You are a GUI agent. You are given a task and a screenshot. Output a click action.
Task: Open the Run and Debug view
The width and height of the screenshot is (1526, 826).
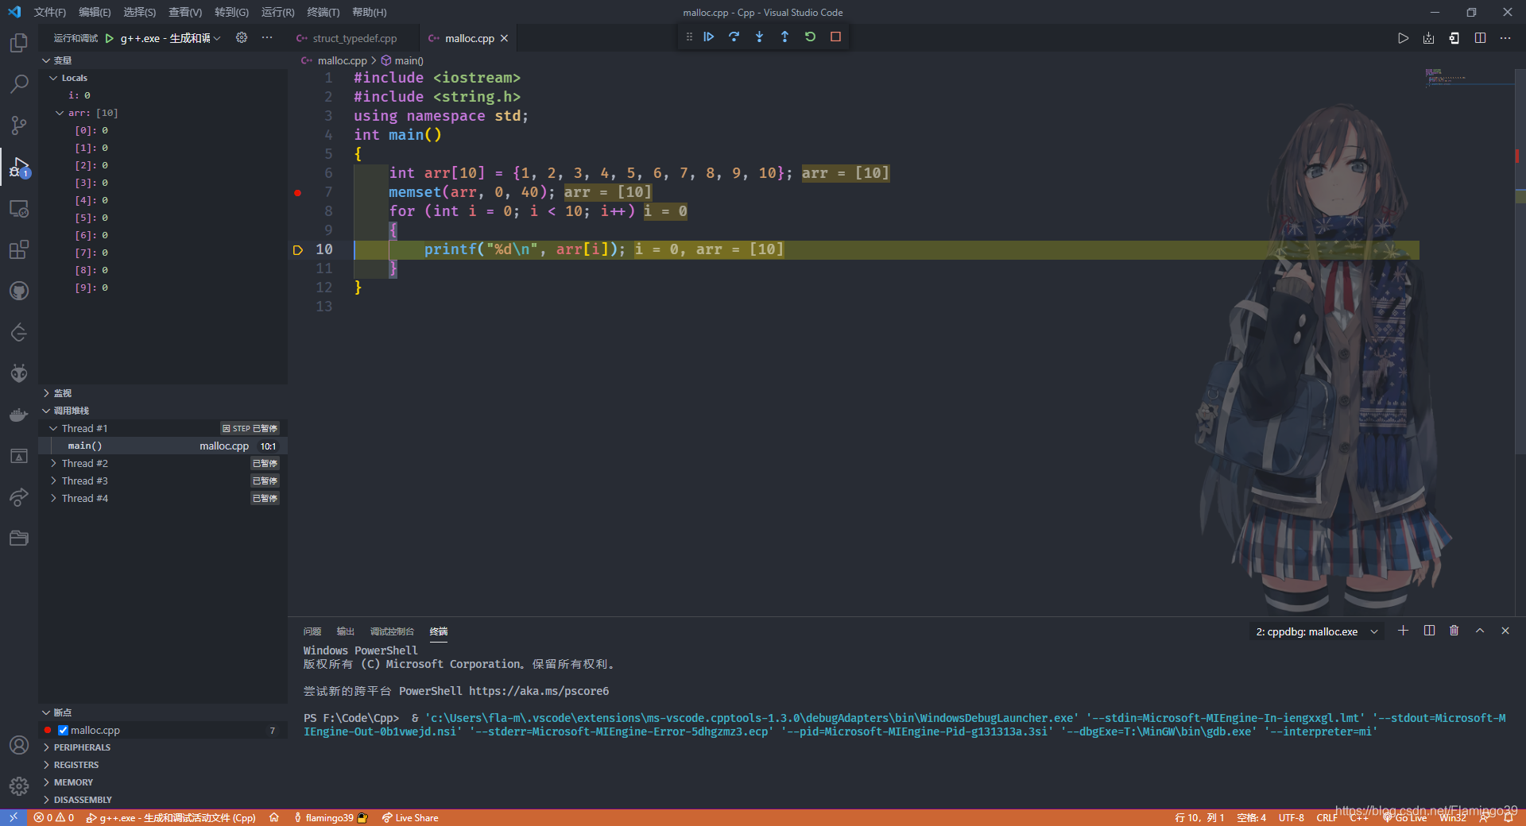[19, 167]
